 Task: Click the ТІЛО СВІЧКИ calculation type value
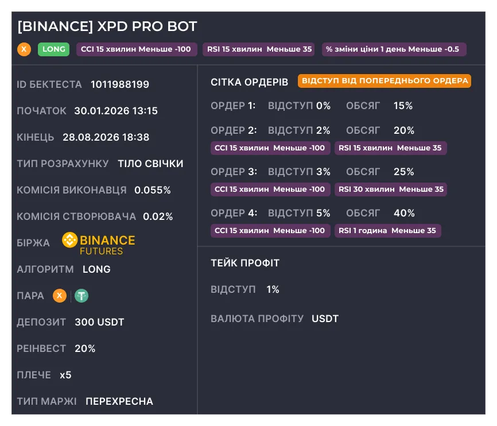coord(150,164)
